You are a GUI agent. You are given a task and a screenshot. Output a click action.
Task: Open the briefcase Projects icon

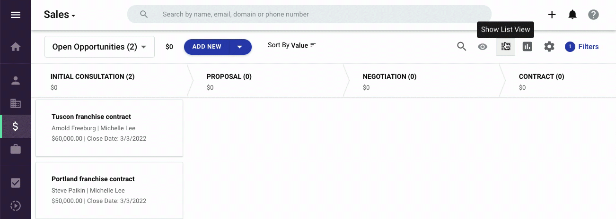tap(16, 149)
